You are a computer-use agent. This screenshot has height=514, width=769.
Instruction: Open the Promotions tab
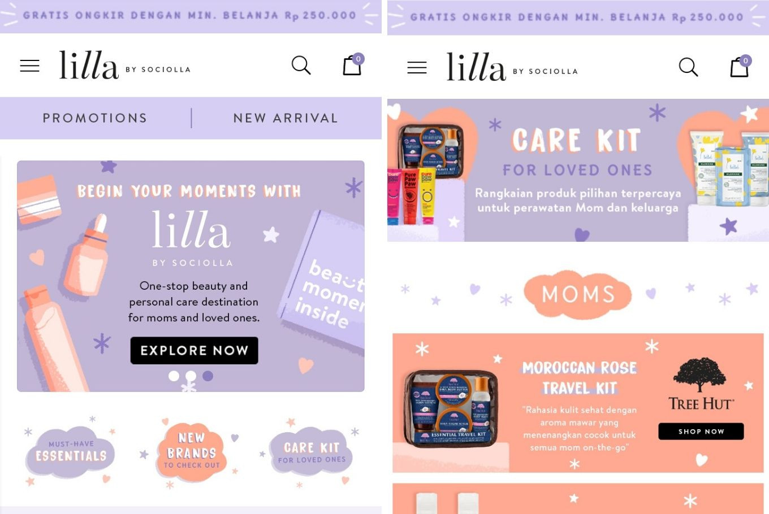tap(95, 118)
